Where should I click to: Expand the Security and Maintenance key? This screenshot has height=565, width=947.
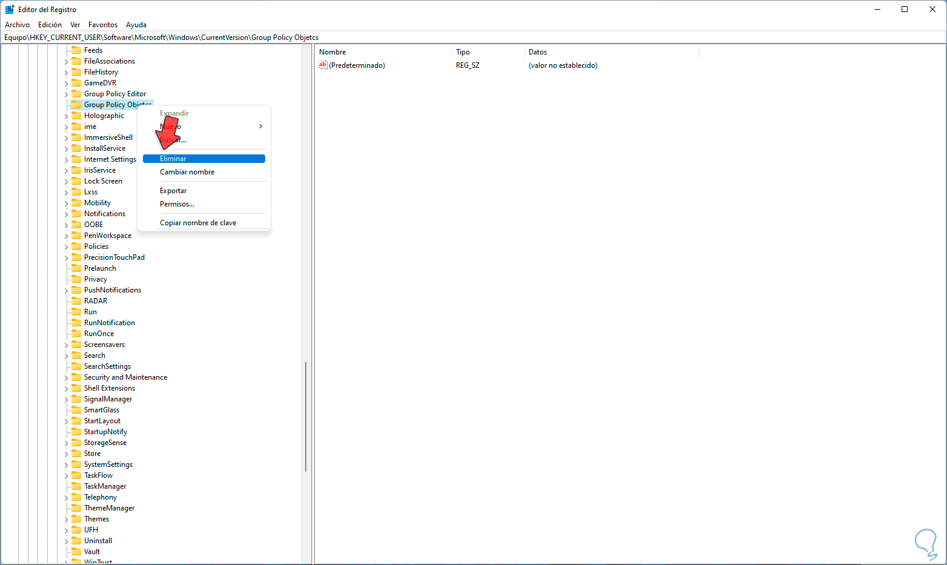(67, 378)
